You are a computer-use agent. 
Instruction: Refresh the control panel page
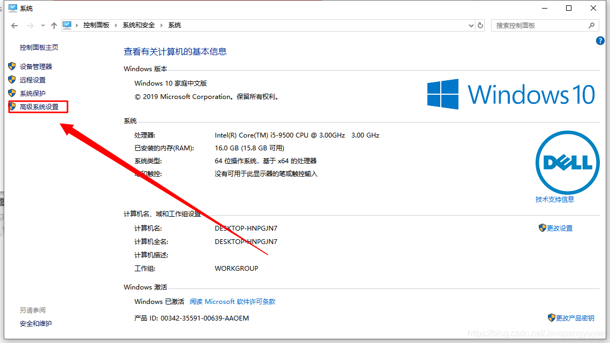coord(480,26)
